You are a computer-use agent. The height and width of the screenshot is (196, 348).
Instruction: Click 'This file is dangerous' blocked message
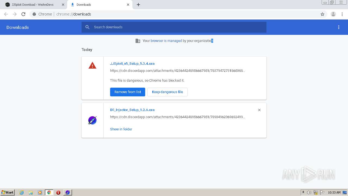pos(147,81)
